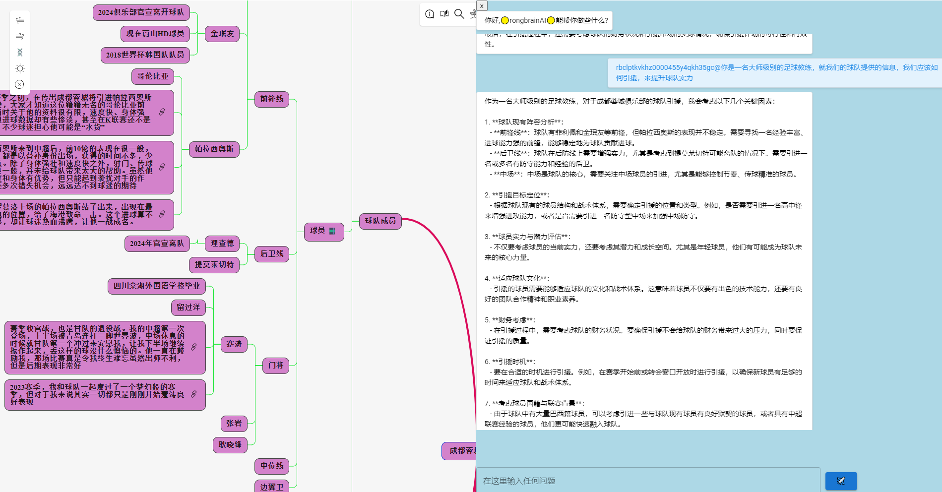Select the 提莫莱切特 node
Viewport: 942px width, 492px height.
pos(214,265)
